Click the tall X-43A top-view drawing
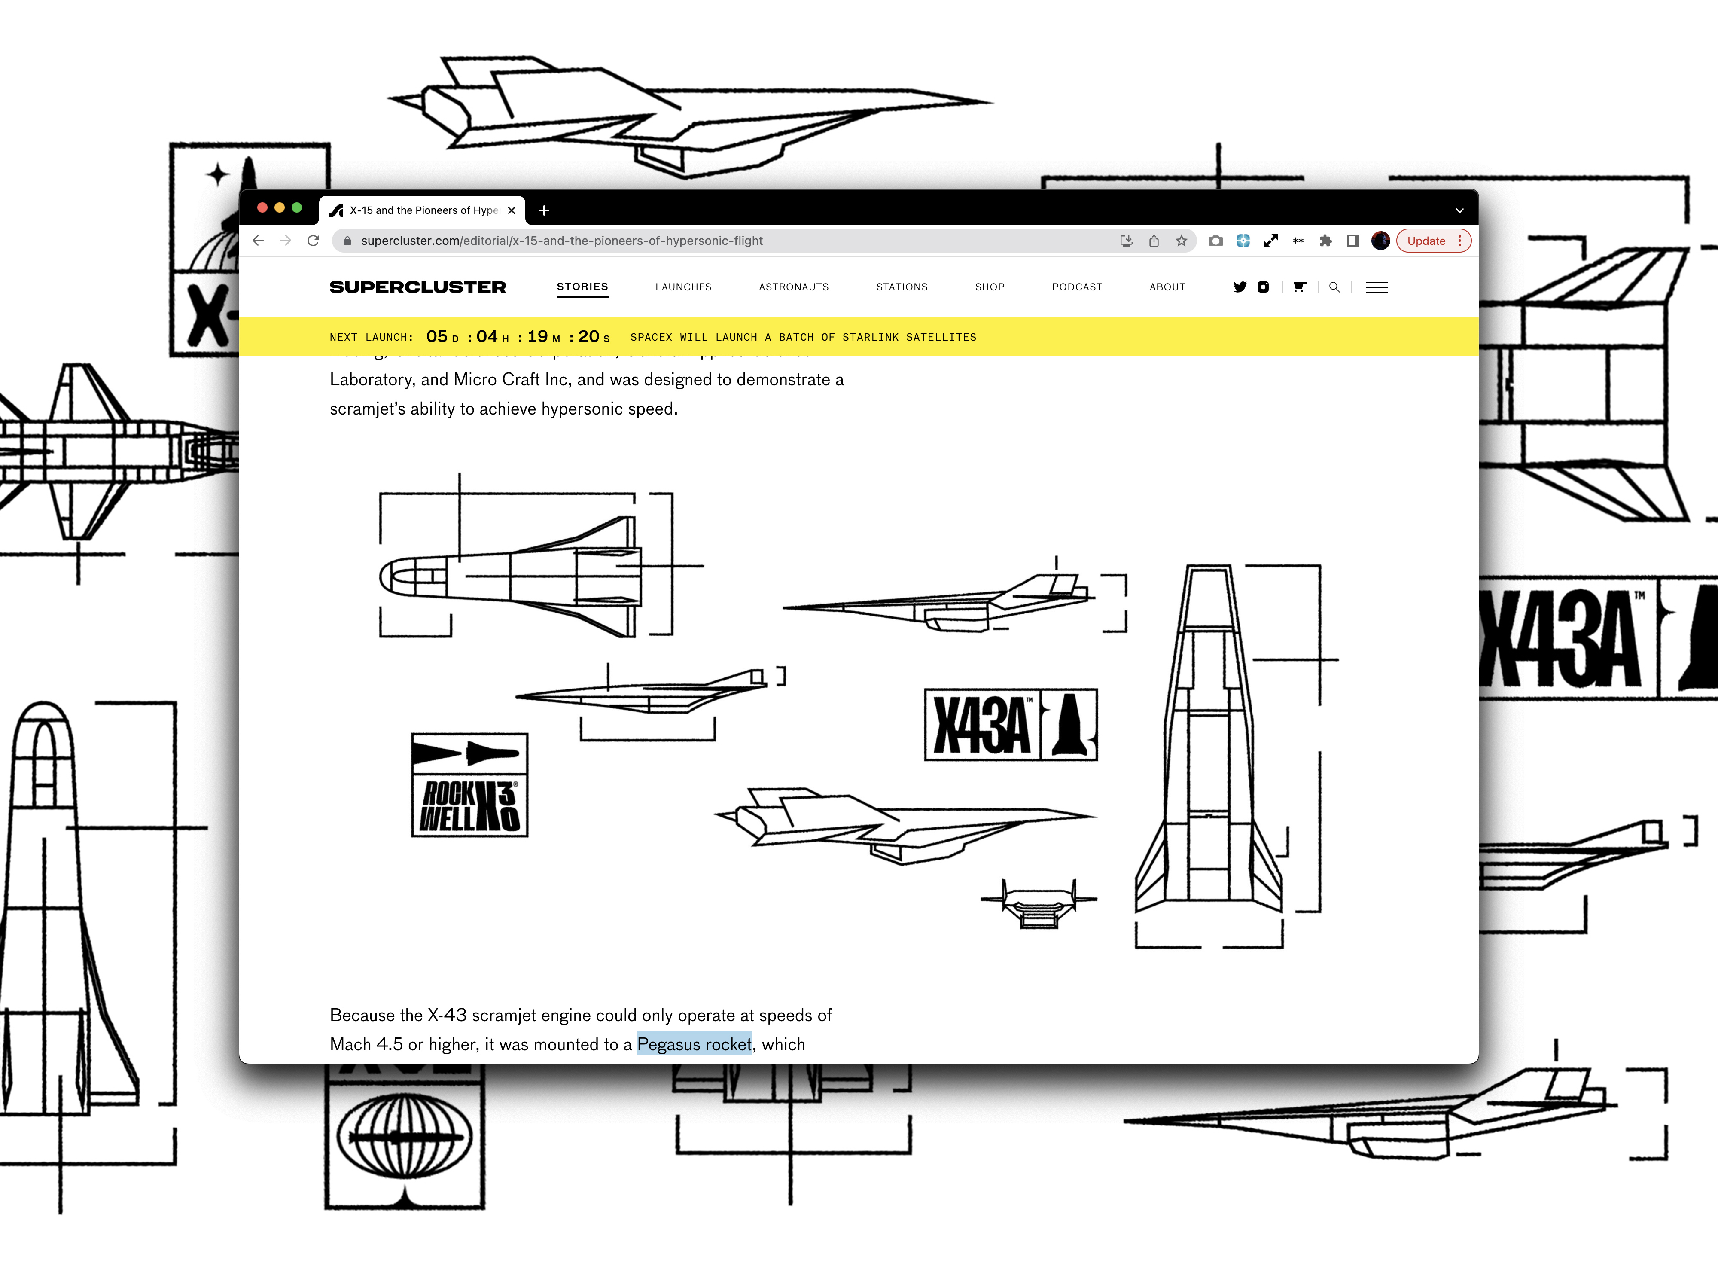 1209,739
